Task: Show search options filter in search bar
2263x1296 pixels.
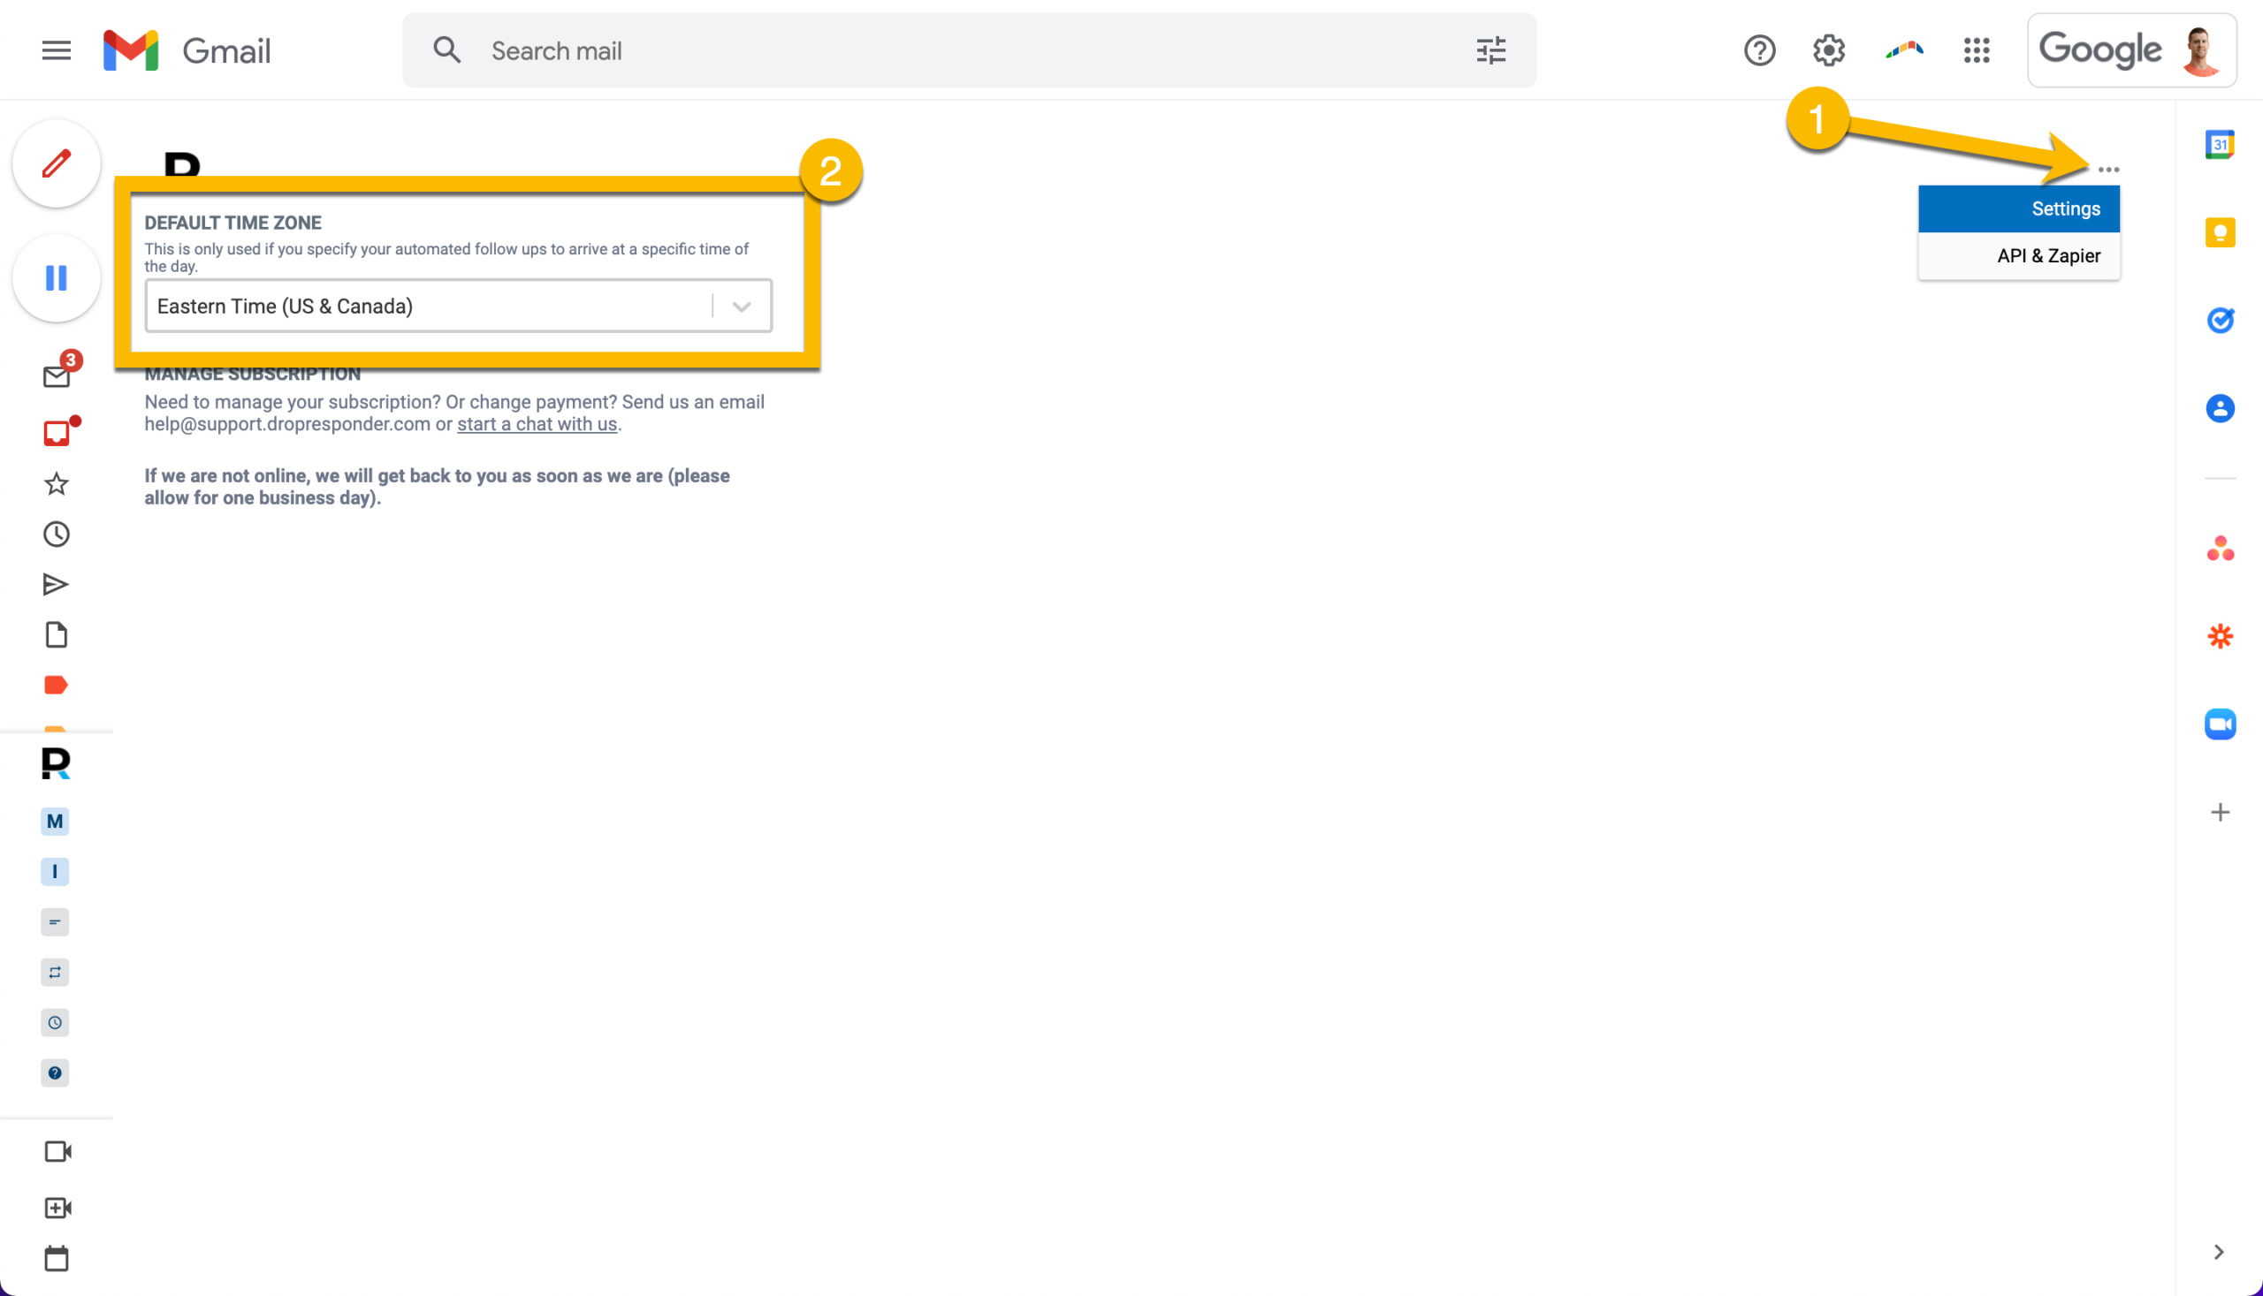Action: (x=1491, y=50)
